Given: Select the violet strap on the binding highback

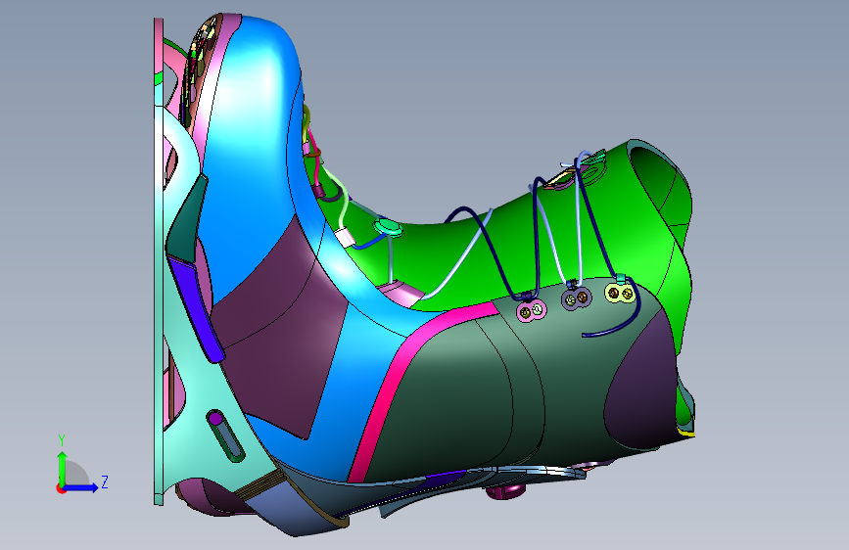Looking at the screenshot, I should pyautogui.click(x=196, y=308).
